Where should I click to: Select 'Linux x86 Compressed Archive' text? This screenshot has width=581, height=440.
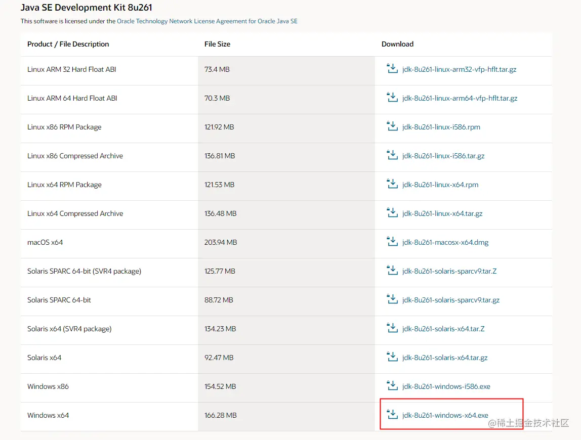pyautogui.click(x=75, y=156)
